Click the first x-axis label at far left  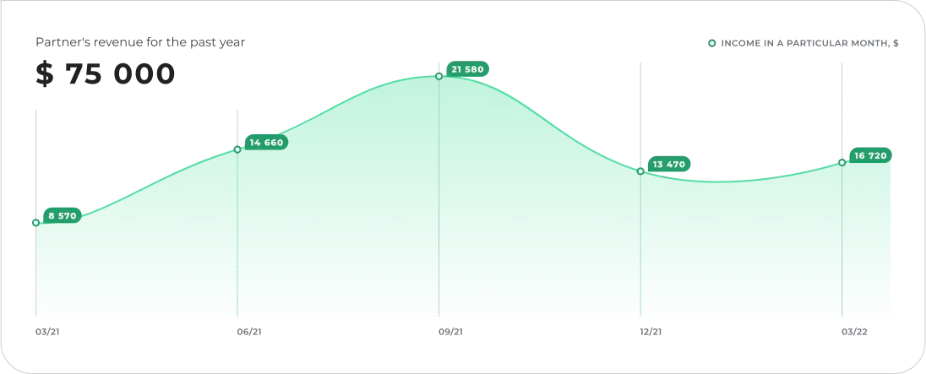(x=46, y=332)
